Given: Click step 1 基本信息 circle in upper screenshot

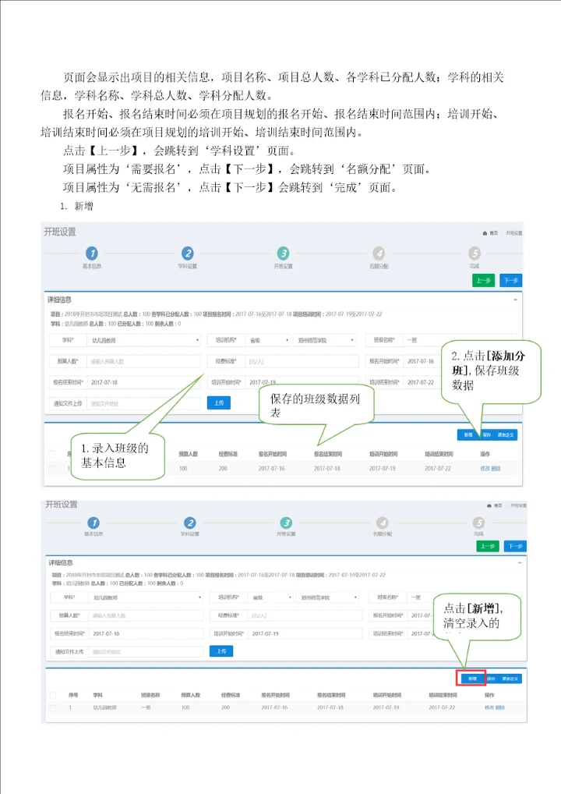Looking at the screenshot, I should coord(92,253).
